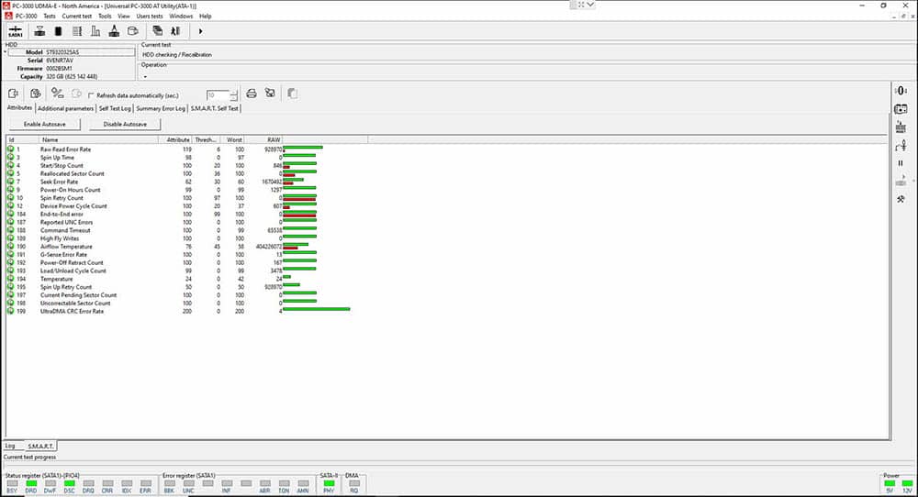Switch to Self Test Log tab
Image resolution: width=918 pixels, height=497 pixels.
(x=115, y=108)
